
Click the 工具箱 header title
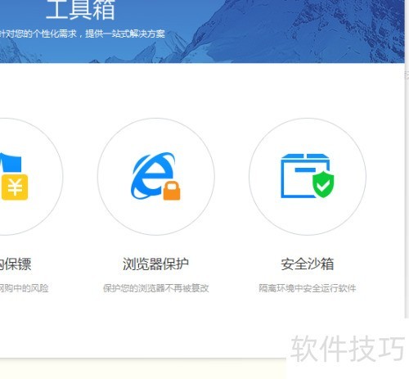80,10
